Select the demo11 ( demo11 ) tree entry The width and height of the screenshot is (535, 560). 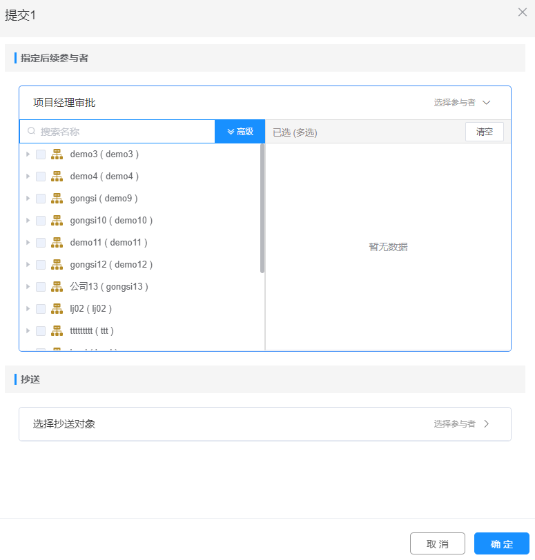coord(108,243)
